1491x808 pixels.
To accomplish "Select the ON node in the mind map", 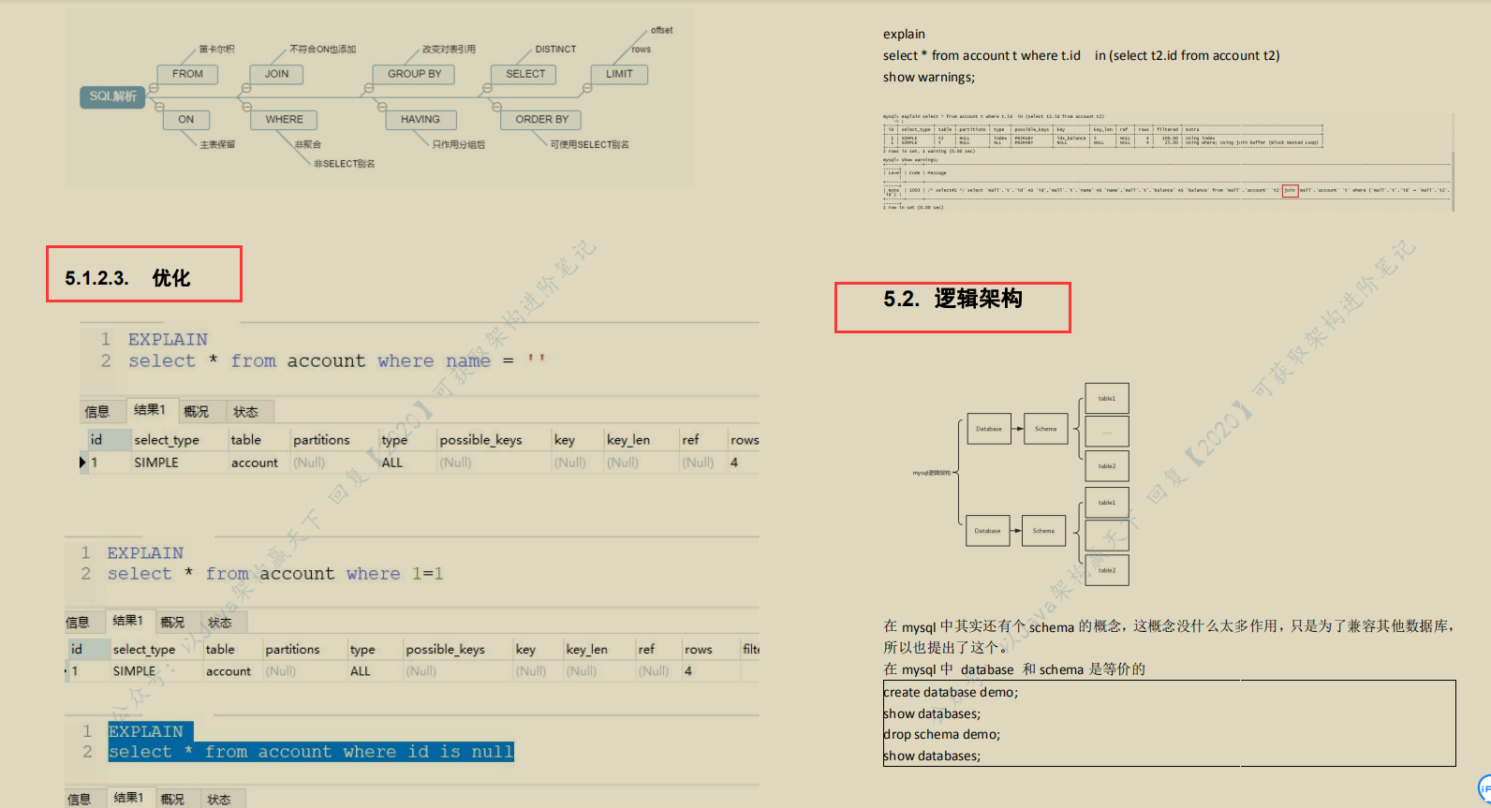I will [x=186, y=120].
